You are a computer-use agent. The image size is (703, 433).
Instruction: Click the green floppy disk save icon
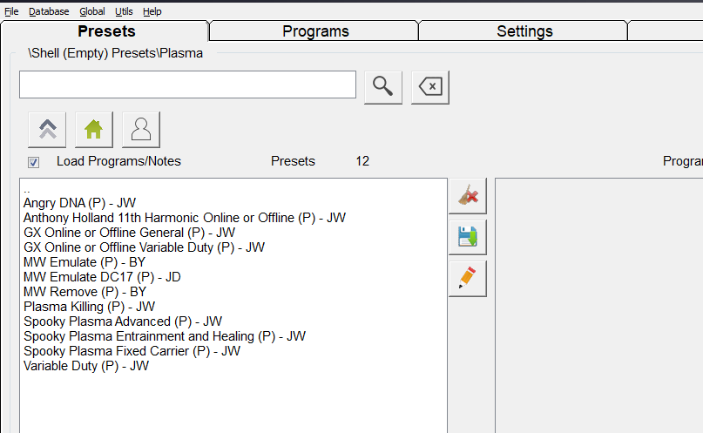tap(467, 238)
